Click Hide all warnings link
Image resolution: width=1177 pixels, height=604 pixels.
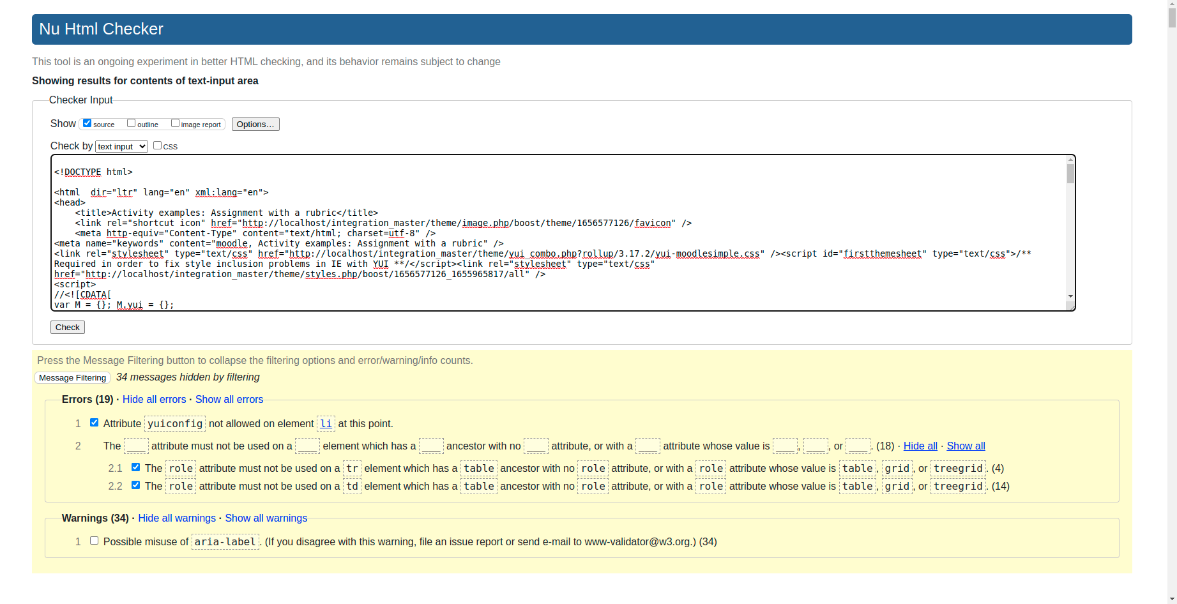coord(177,518)
